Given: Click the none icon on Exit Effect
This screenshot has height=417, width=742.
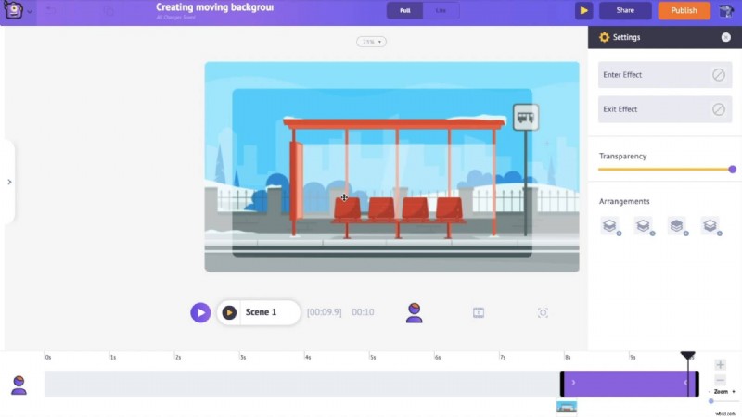Looking at the screenshot, I should point(718,109).
